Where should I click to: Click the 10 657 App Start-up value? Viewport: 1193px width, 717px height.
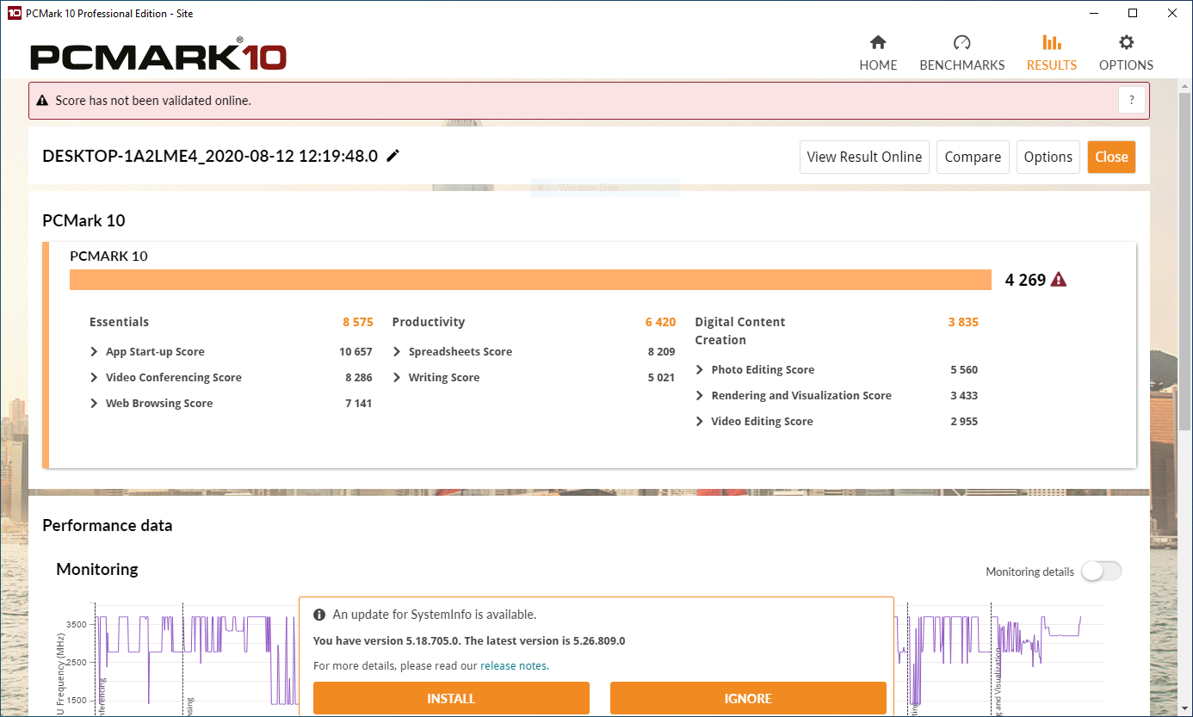tap(355, 351)
